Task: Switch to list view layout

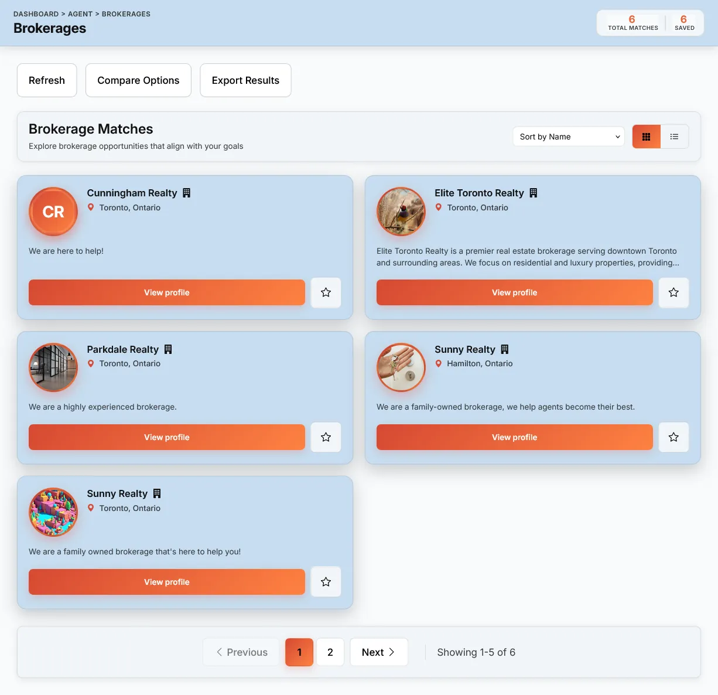Action: pos(675,137)
